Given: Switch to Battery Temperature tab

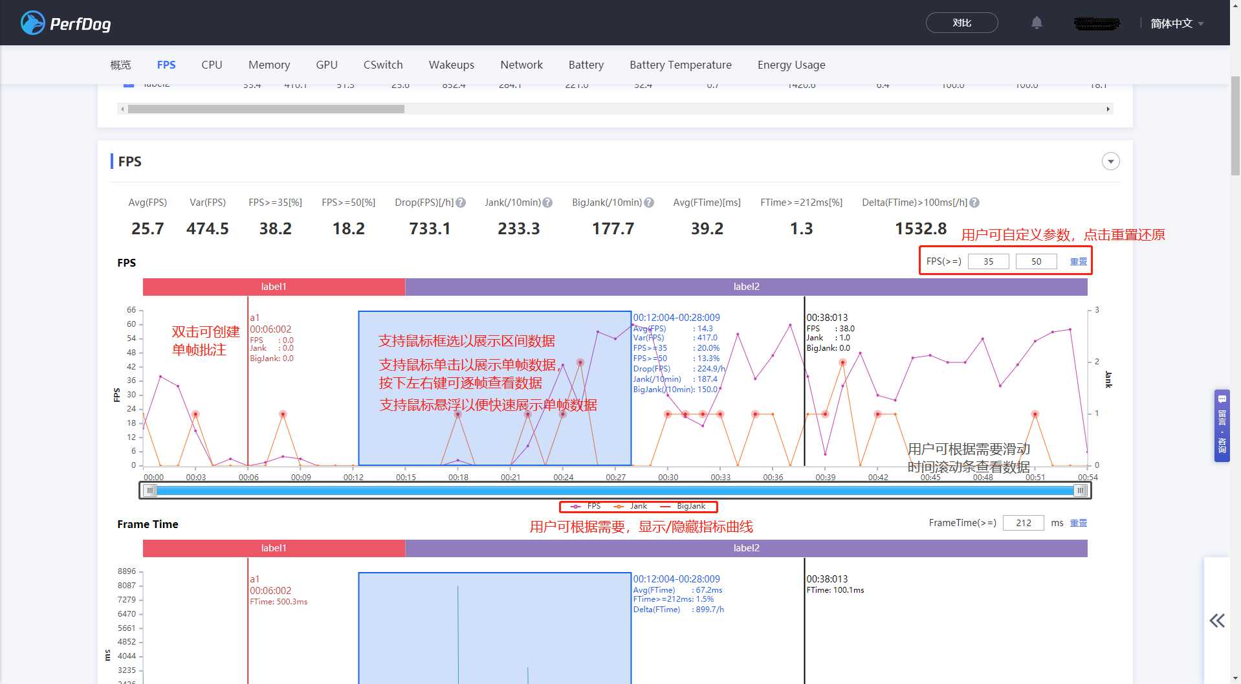Looking at the screenshot, I should click(681, 65).
